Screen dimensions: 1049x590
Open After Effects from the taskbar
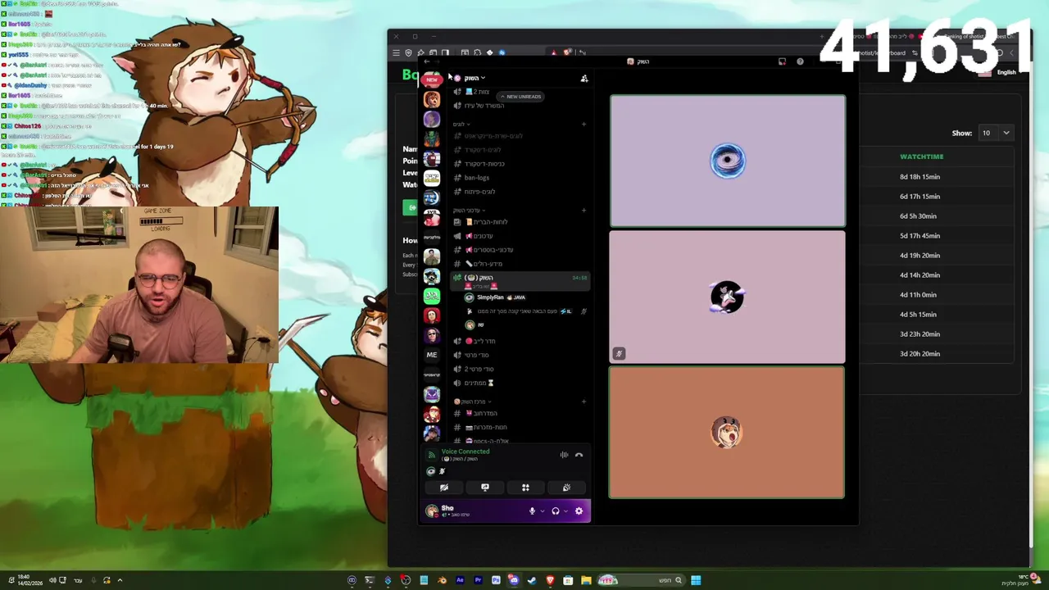[460, 580]
